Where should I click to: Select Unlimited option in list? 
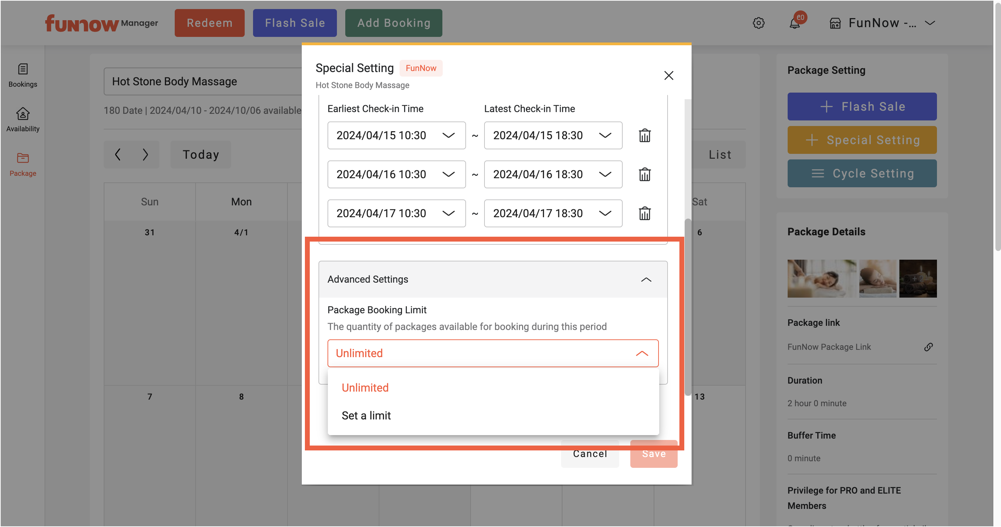(493, 387)
